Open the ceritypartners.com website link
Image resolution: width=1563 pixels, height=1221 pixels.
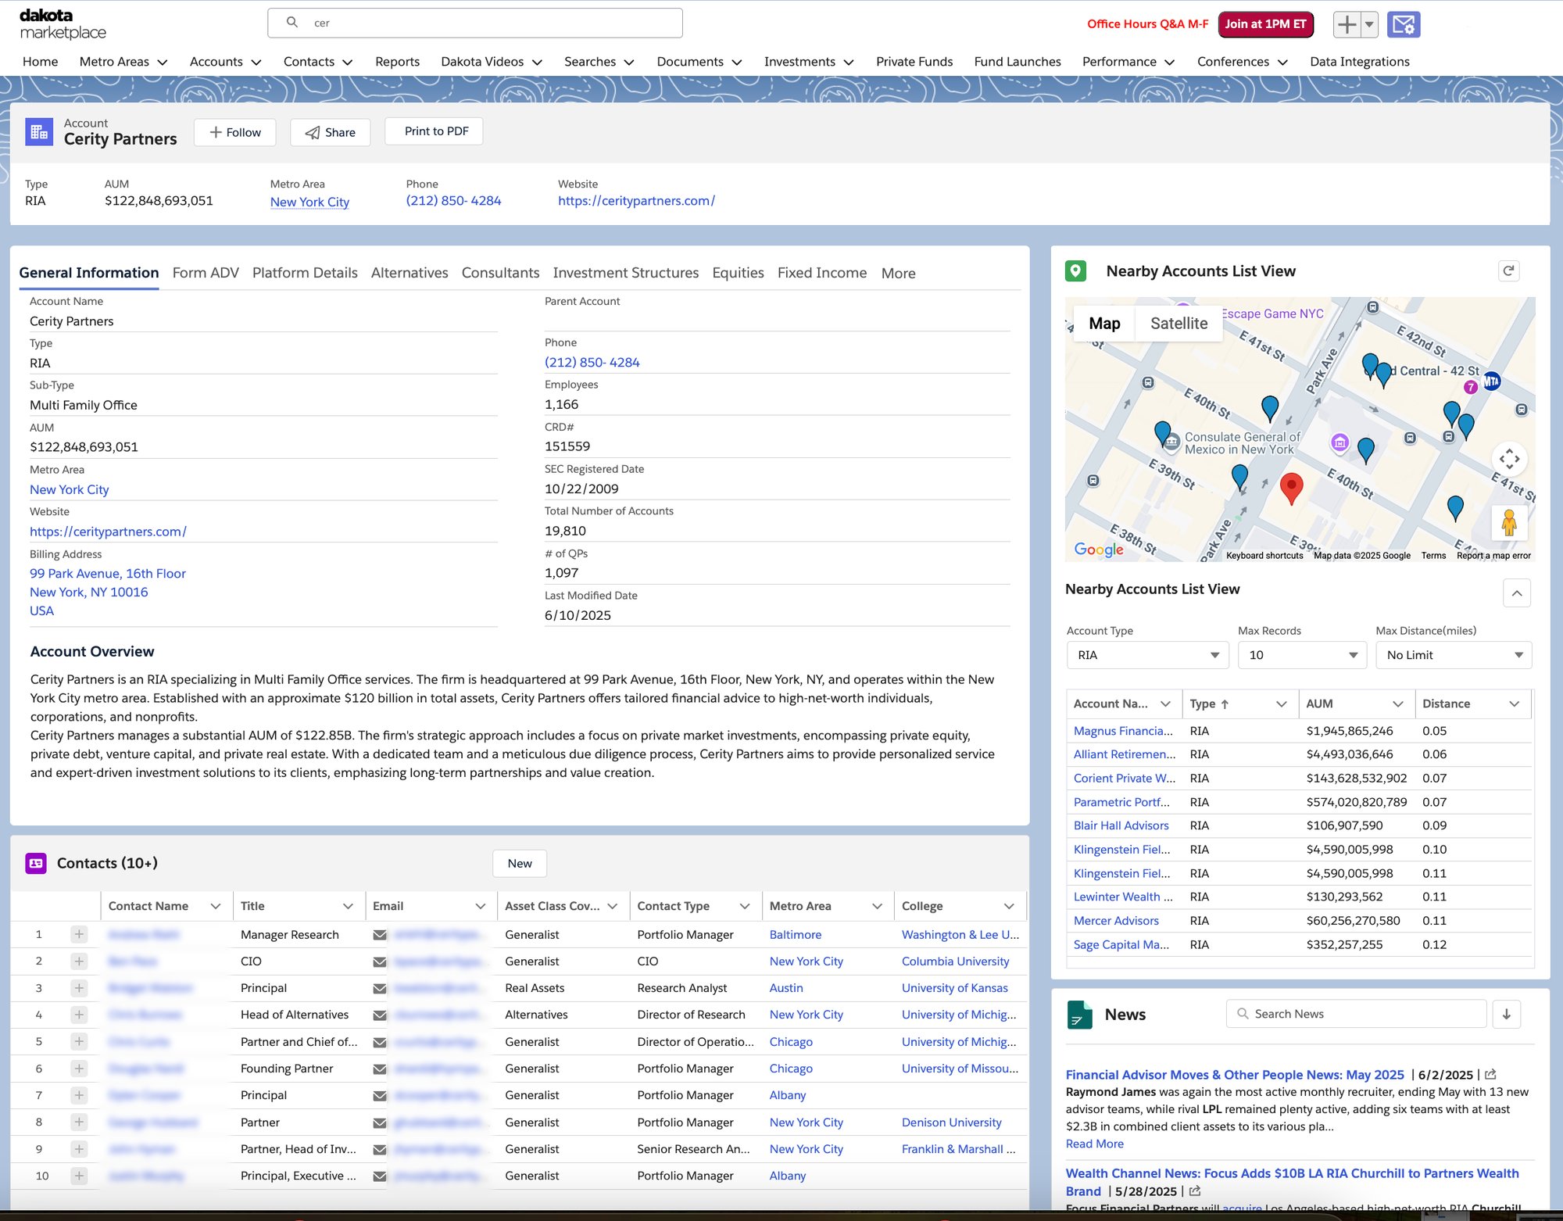point(636,201)
